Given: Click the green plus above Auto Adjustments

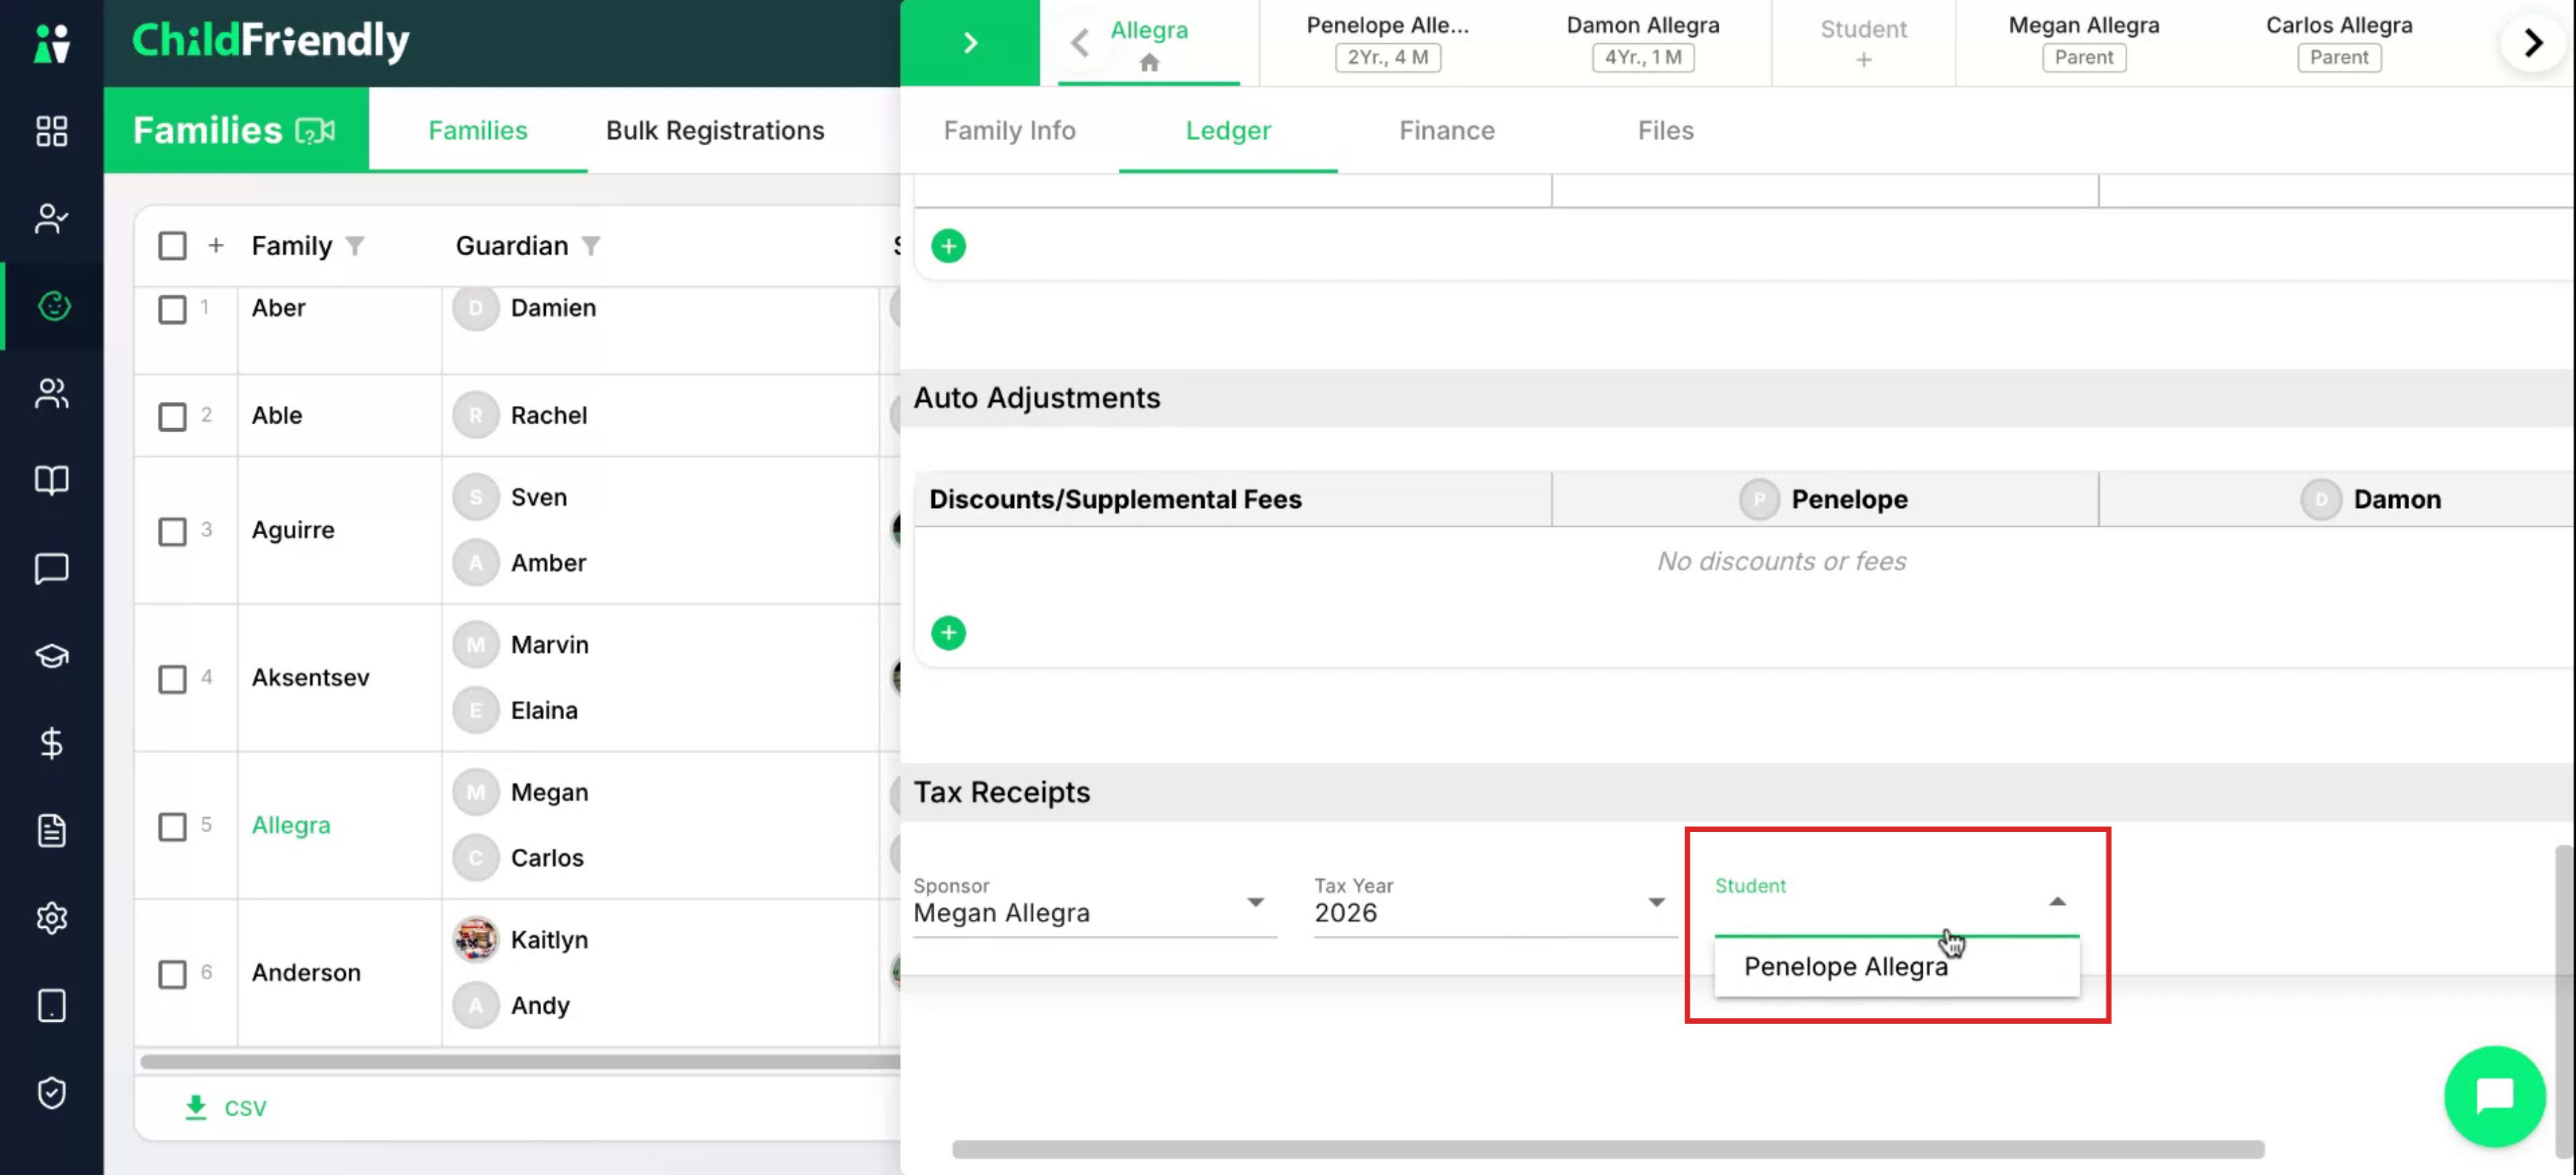Looking at the screenshot, I should pyautogui.click(x=948, y=246).
